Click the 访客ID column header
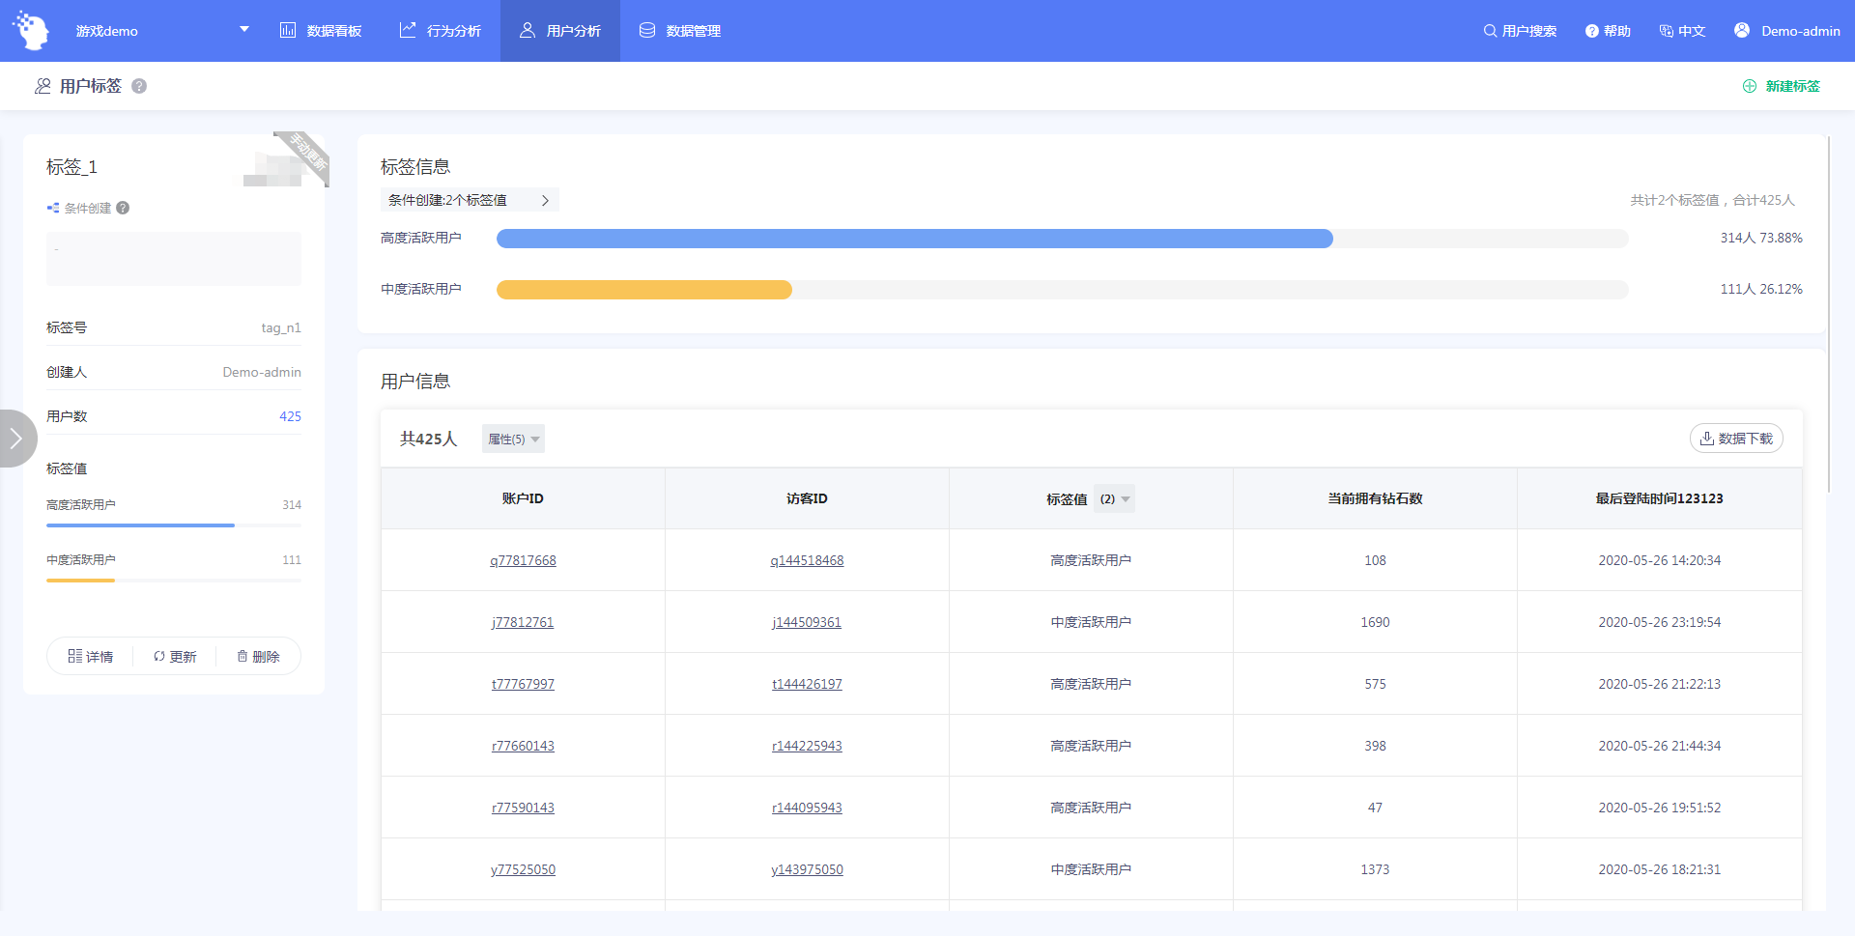This screenshot has width=1855, height=936. (807, 498)
